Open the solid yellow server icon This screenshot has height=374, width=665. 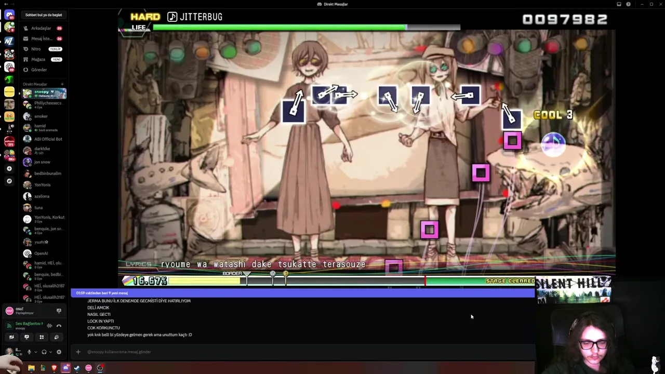point(9,92)
